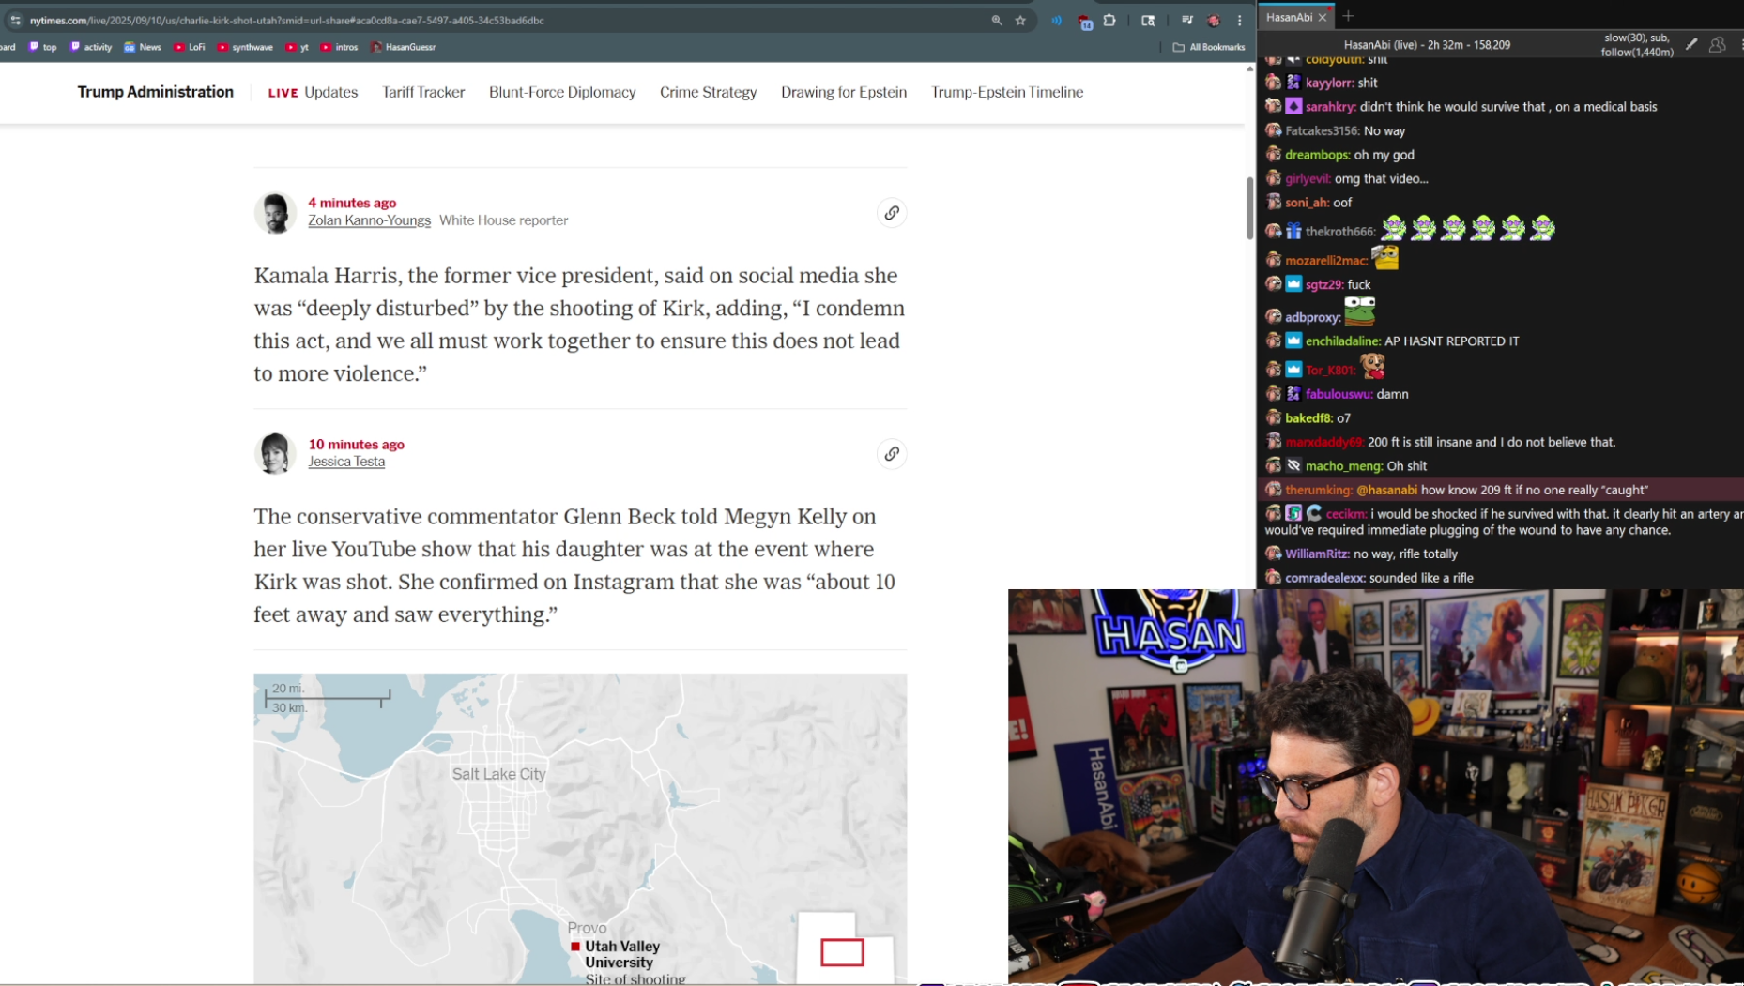This screenshot has height=986, width=1744.
Task: Open the Chrome three-dot menu
Action: [1240, 20]
